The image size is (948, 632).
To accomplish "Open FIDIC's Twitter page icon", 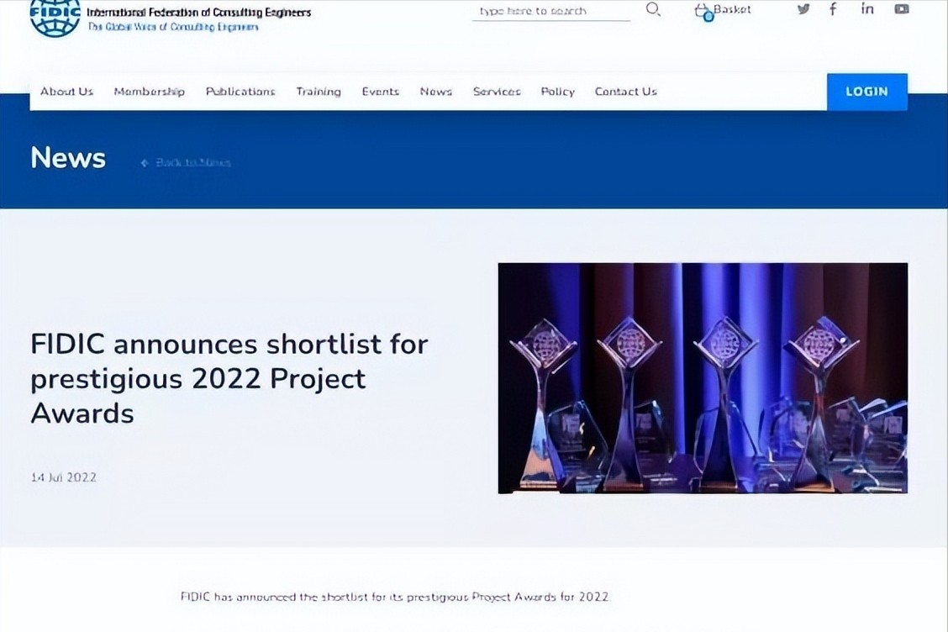I will click(803, 9).
